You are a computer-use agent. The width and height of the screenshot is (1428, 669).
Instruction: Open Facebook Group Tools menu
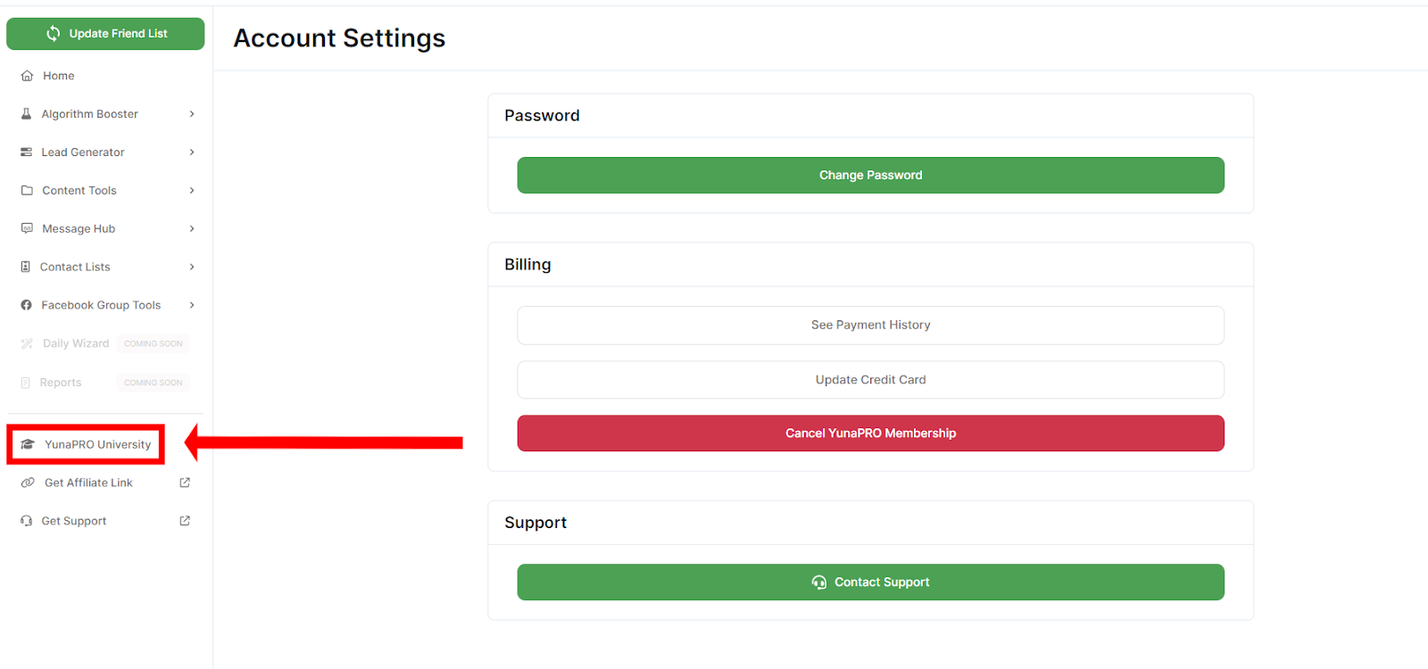(x=101, y=305)
